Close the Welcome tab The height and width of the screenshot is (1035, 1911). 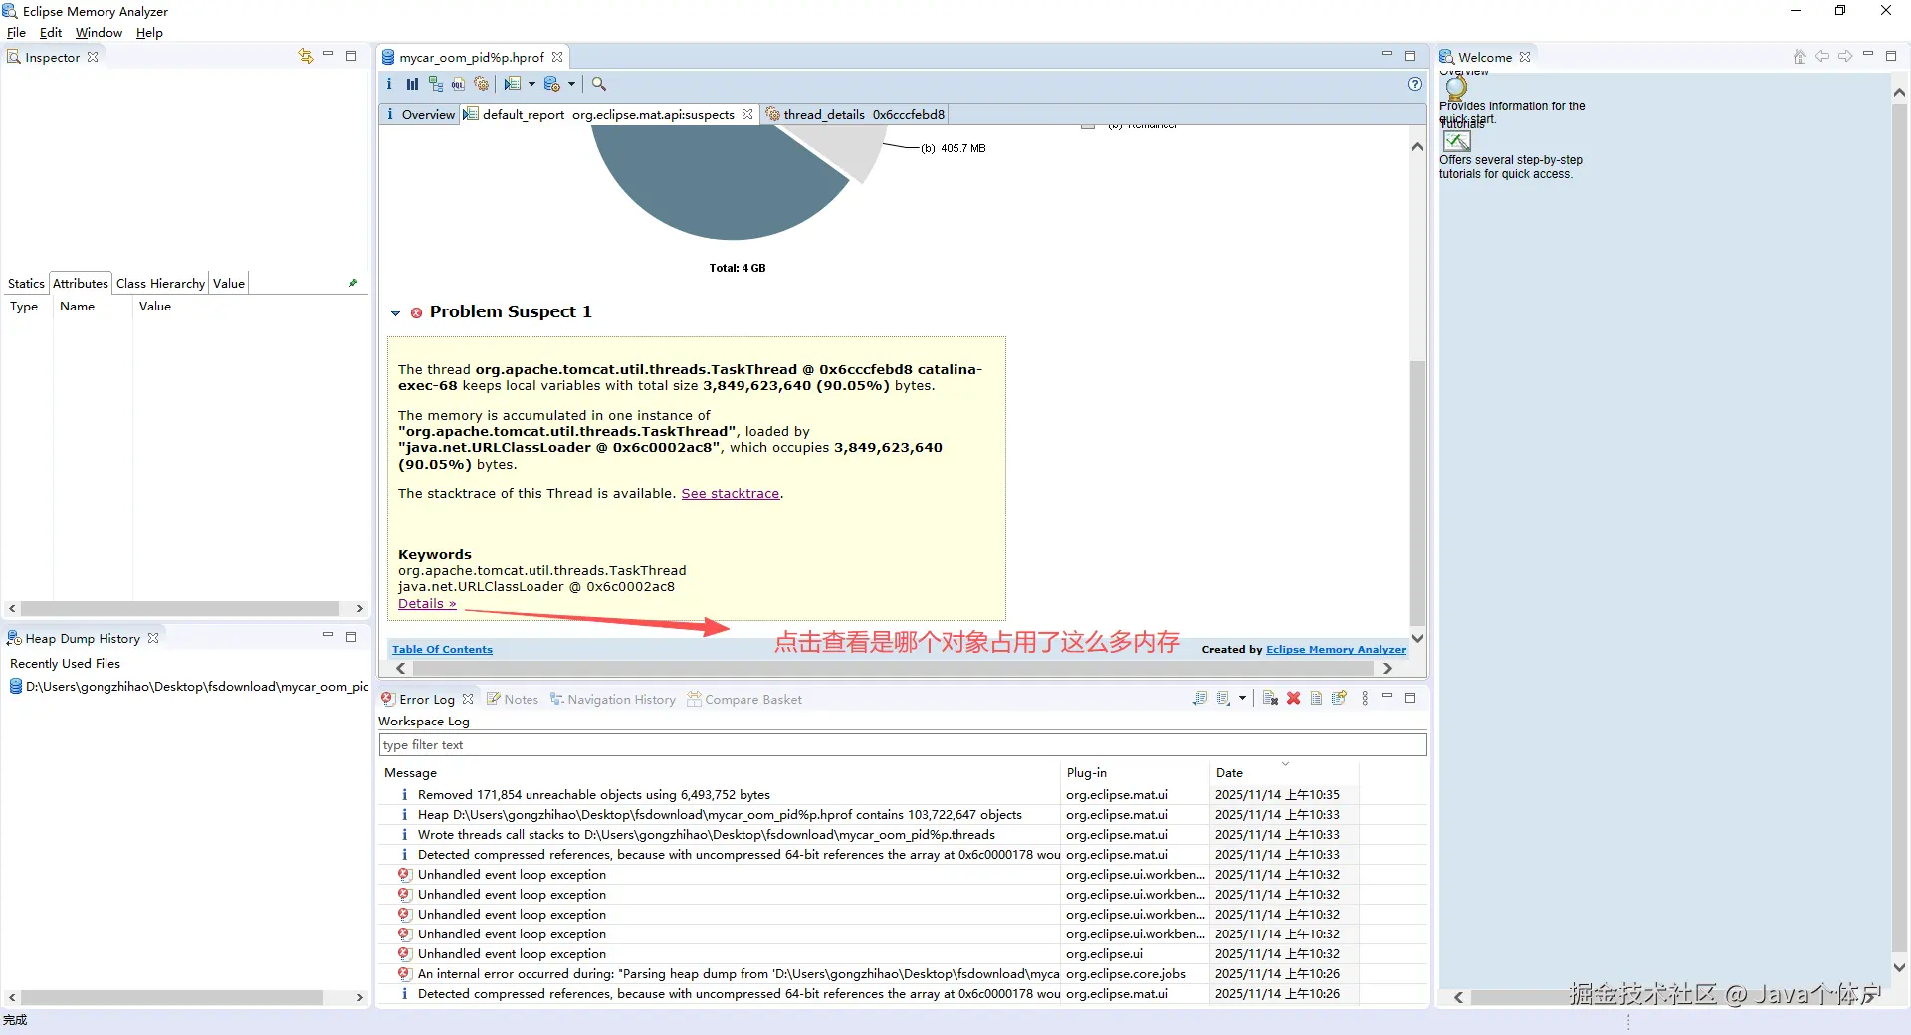1525,57
